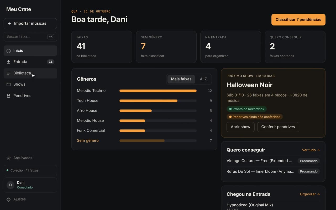Viewport: 336px width, 210px height.
Task: Click the Coleção · 41 faixas status
Action: click(30, 170)
